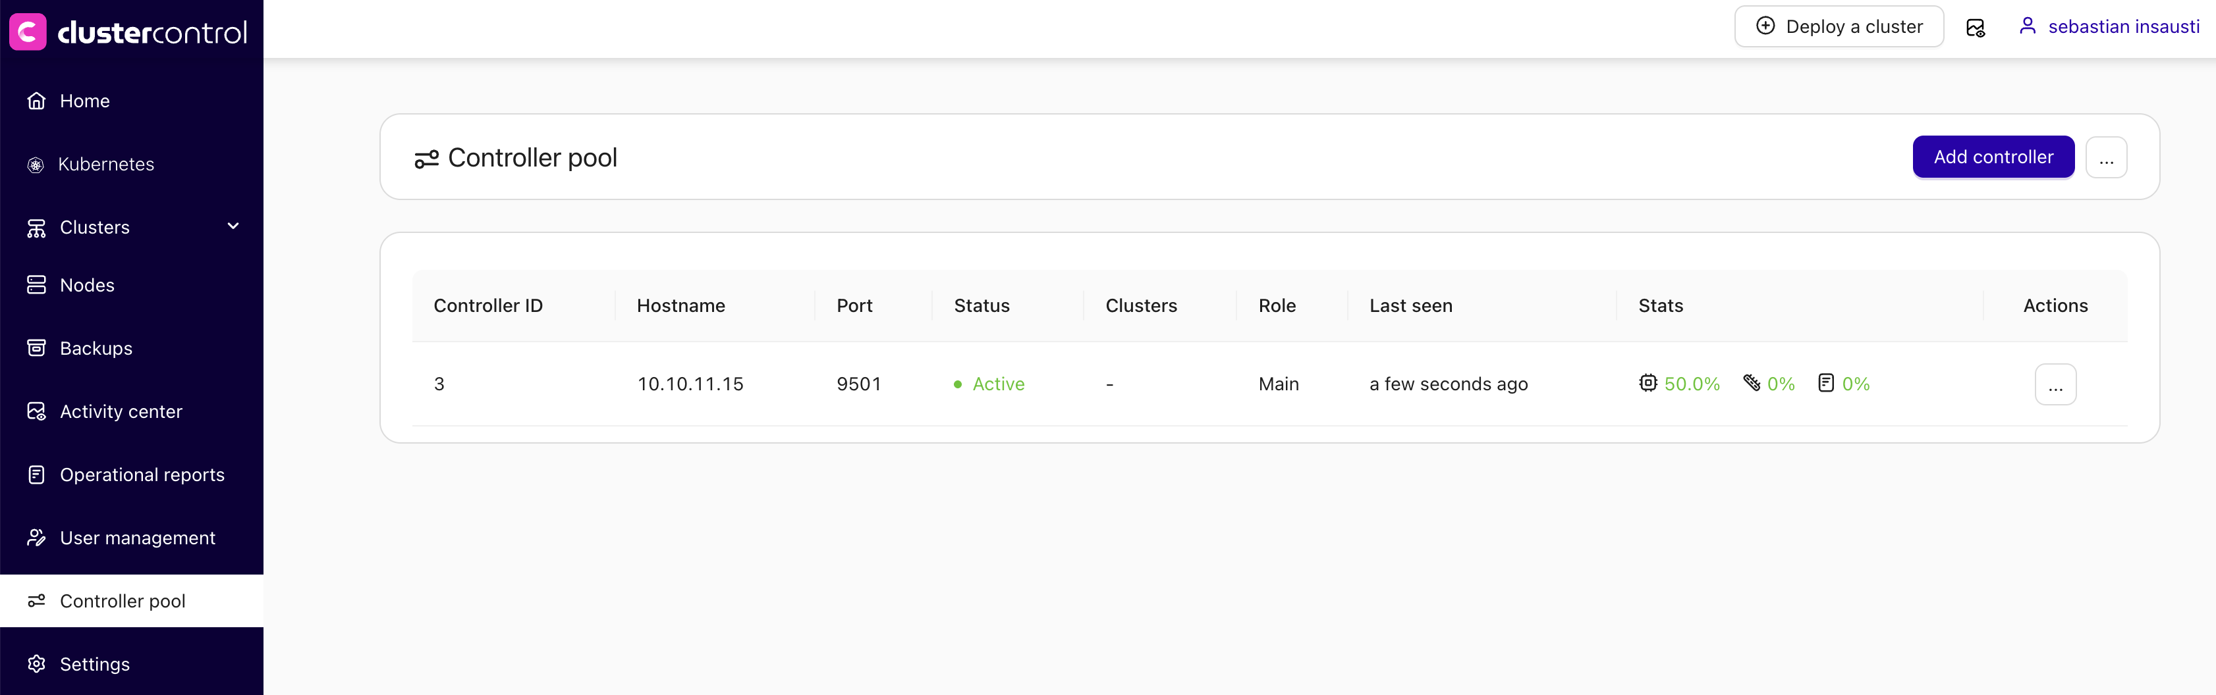Open the Backups section icon

pos(36,347)
